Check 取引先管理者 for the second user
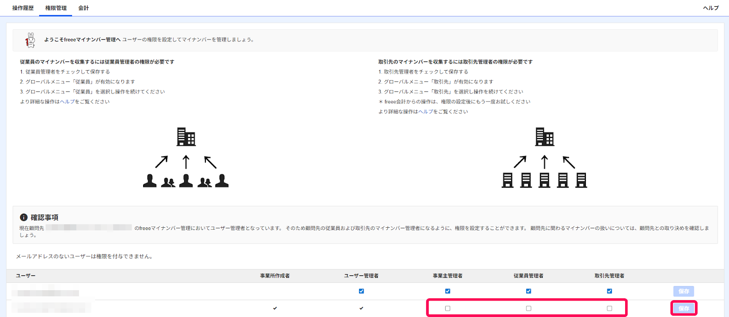Viewport: 729px width, 317px height. pyautogui.click(x=609, y=308)
